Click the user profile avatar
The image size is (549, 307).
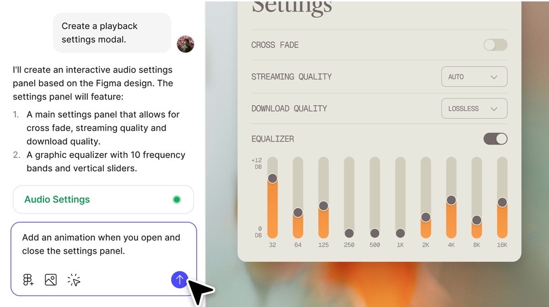click(x=185, y=44)
